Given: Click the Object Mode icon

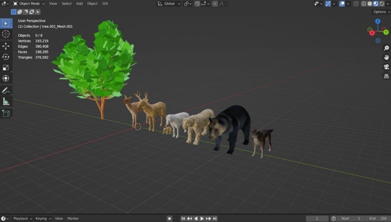Looking at the screenshot, I should (15, 3).
